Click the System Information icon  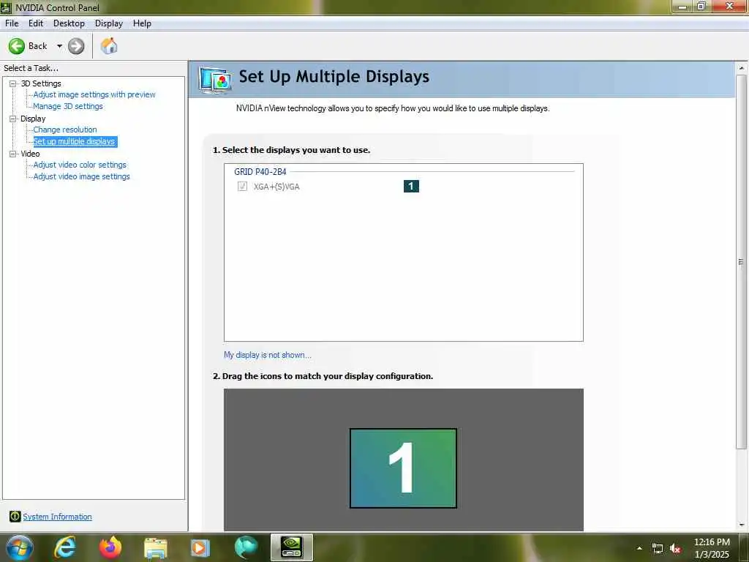(x=15, y=516)
